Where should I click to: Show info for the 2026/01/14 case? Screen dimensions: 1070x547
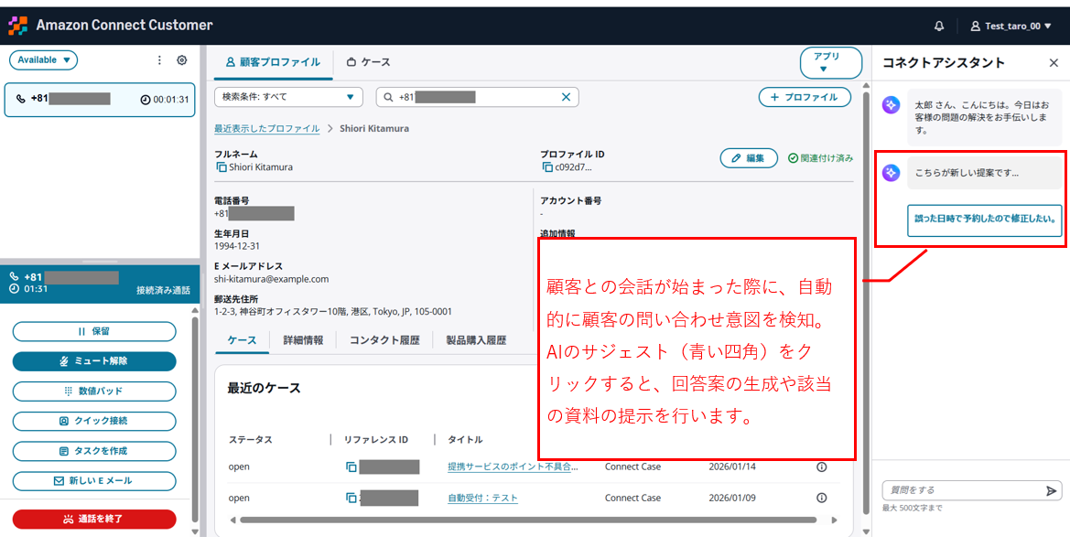click(x=822, y=467)
